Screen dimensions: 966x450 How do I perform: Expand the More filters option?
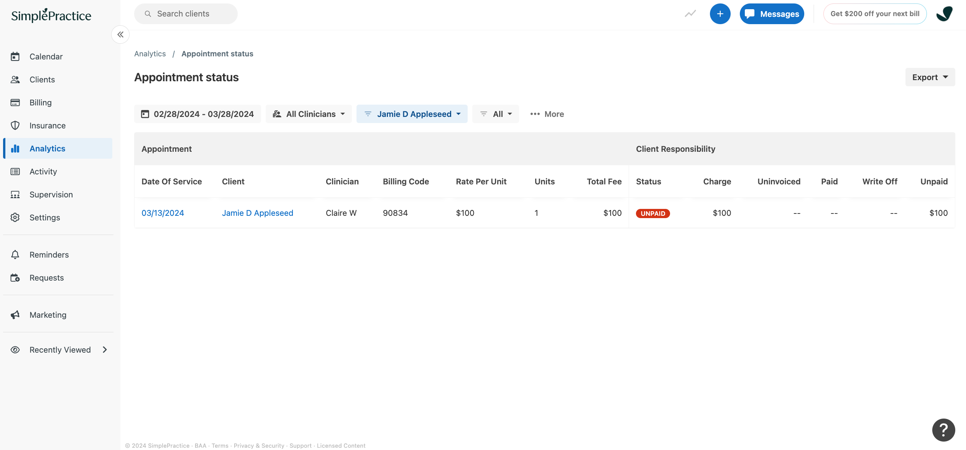pos(547,114)
